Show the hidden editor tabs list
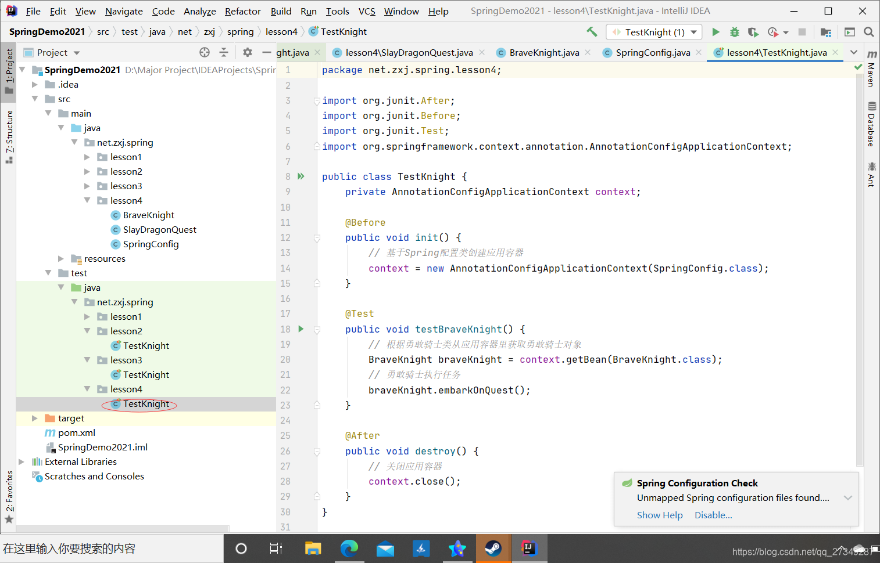 (x=854, y=52)
